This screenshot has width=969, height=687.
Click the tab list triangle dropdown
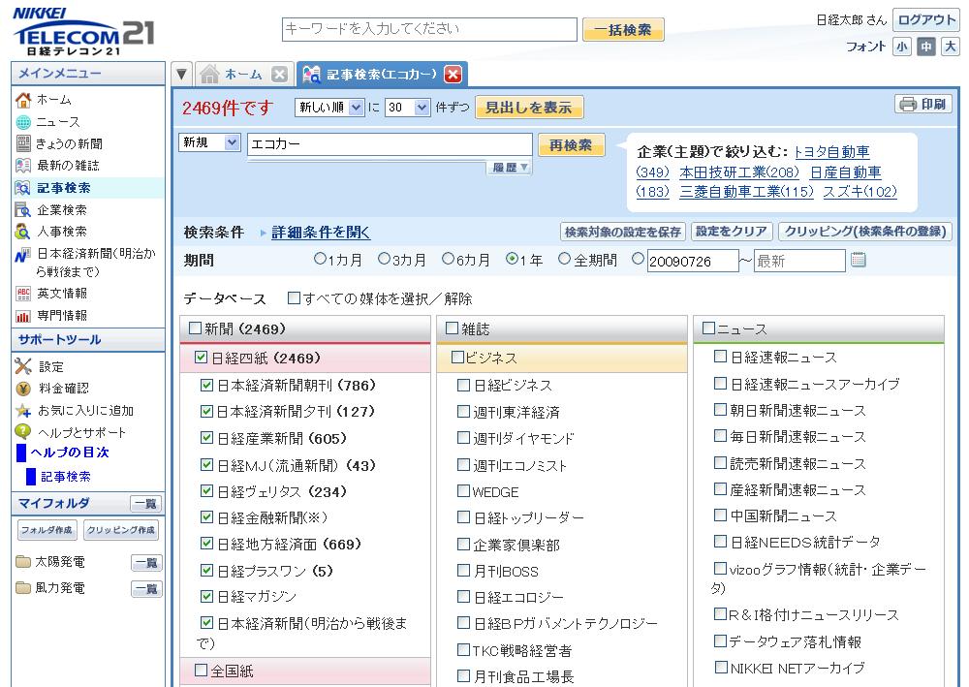pyautogui.click(x=182, y=75)
